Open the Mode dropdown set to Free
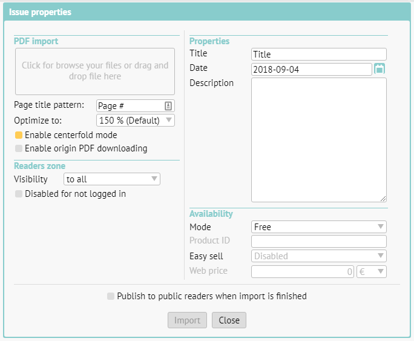The width and height of the screenshot is (414, 341). pyautogui.click(x=318, y=227)
